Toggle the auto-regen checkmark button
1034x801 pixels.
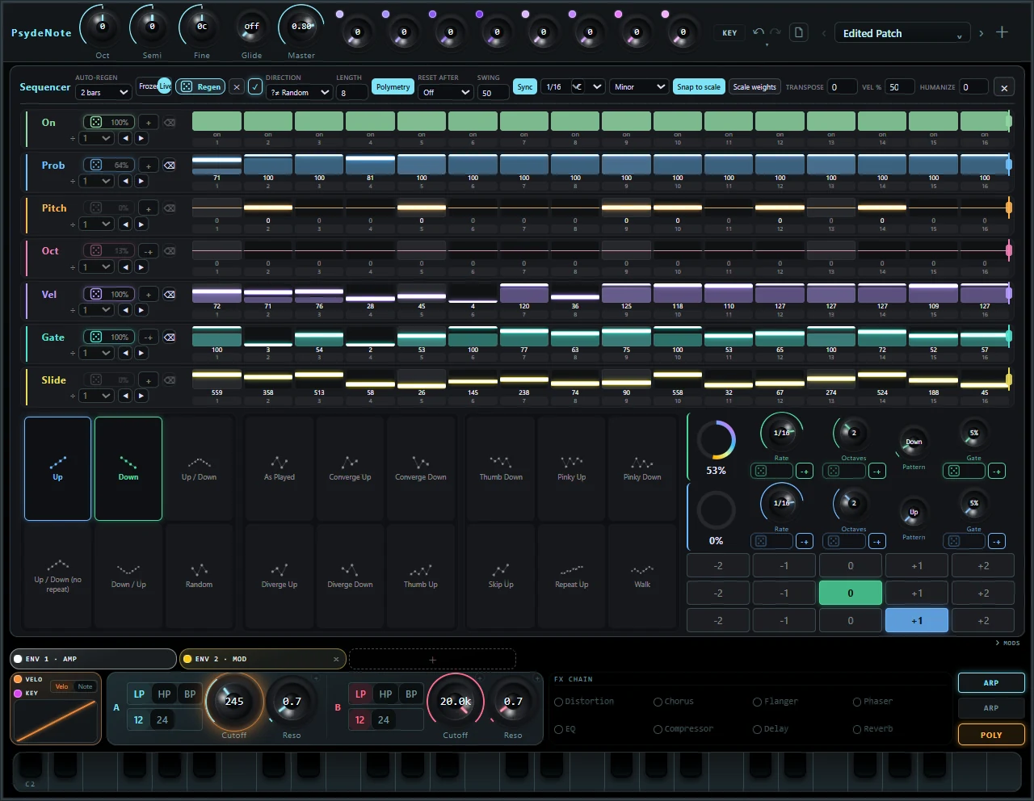[x=255, y=87]
